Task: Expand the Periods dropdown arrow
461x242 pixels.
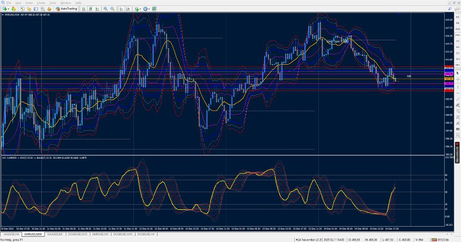Action: [x=149, y=9]
